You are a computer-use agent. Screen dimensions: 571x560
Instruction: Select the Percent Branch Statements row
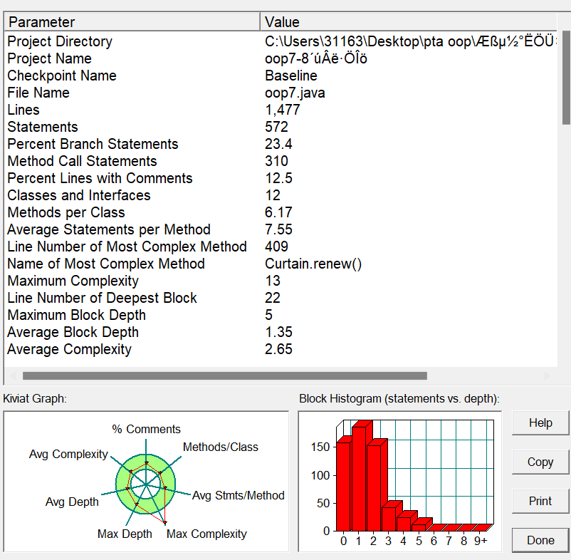tap(93, 144)
